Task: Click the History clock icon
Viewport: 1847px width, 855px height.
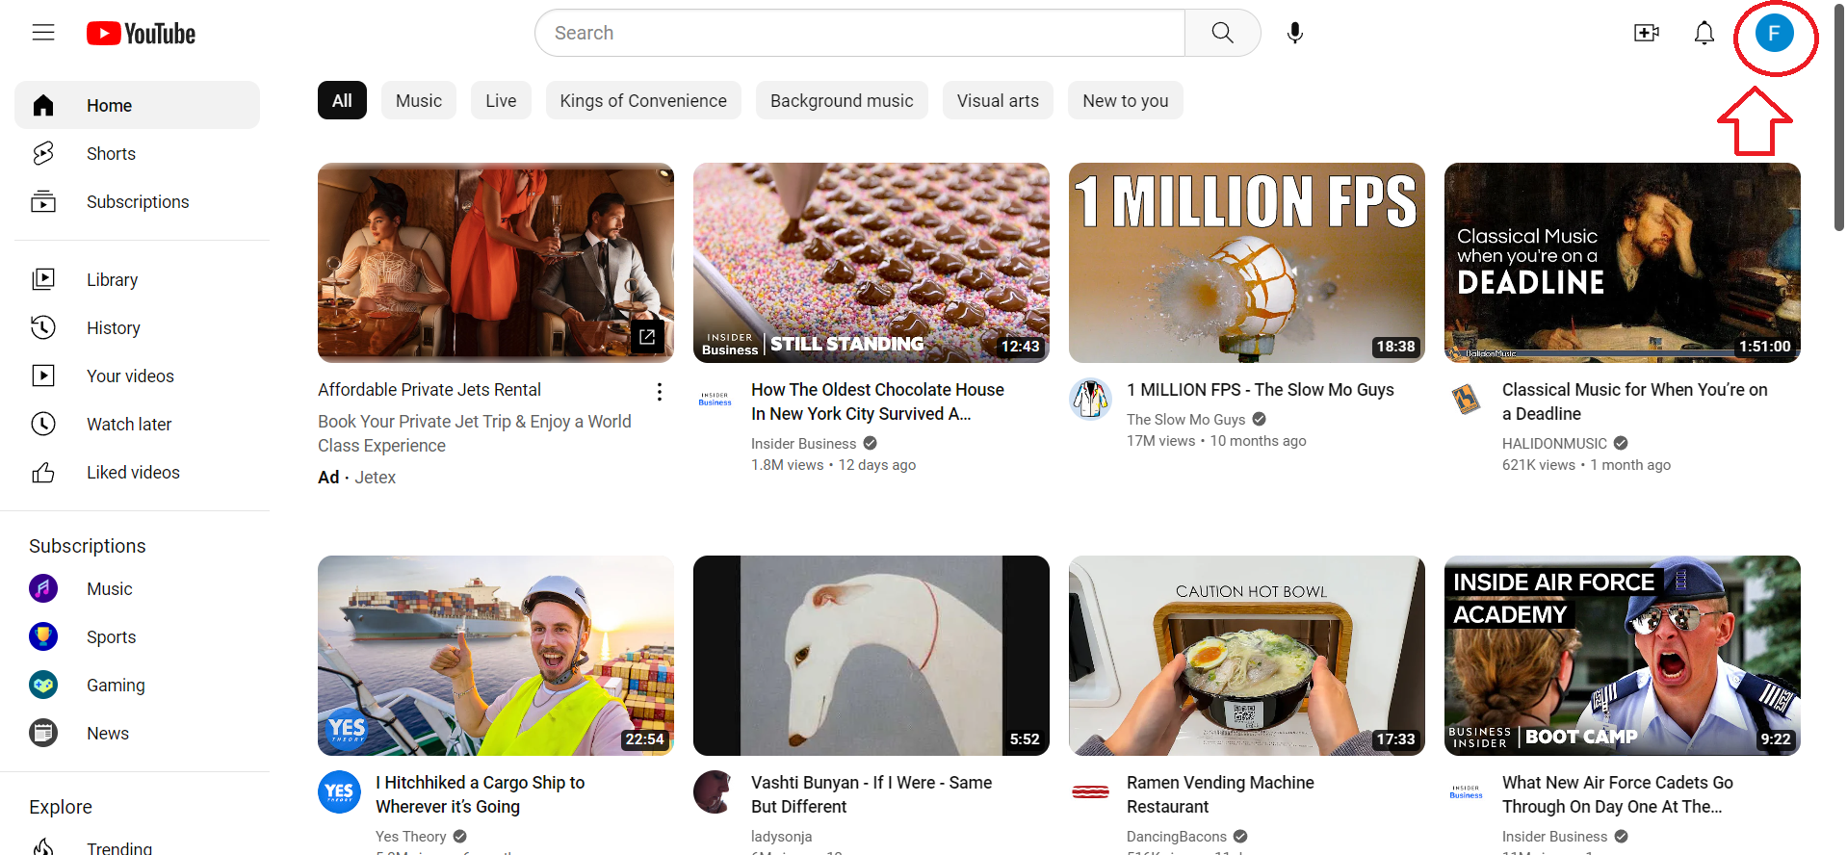Action: click(x=43, y=327)
